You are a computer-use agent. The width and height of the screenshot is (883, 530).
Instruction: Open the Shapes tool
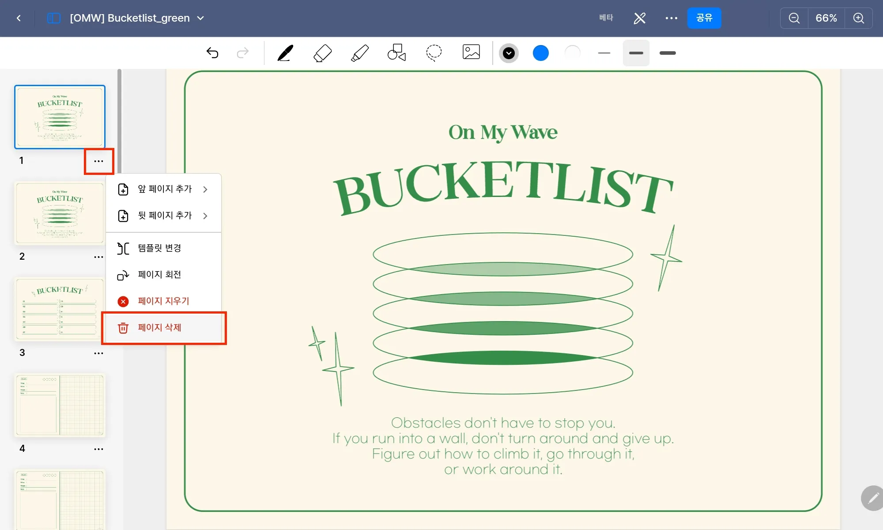click(x=396, y=53)
